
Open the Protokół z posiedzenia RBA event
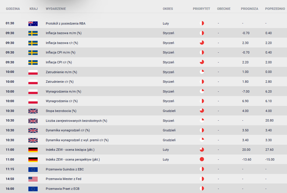point(65,23)
